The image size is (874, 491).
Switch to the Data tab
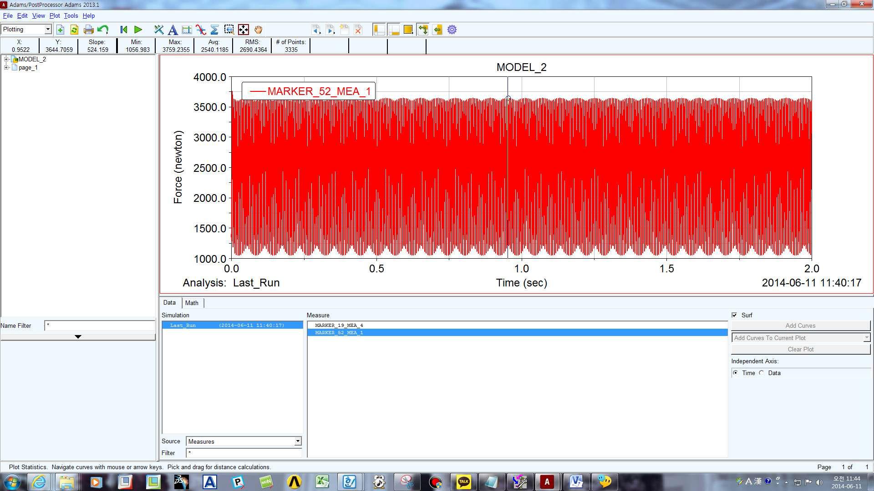(169, 302)
